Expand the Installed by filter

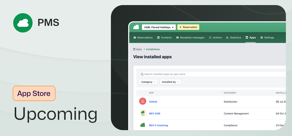tap(170, 82)
